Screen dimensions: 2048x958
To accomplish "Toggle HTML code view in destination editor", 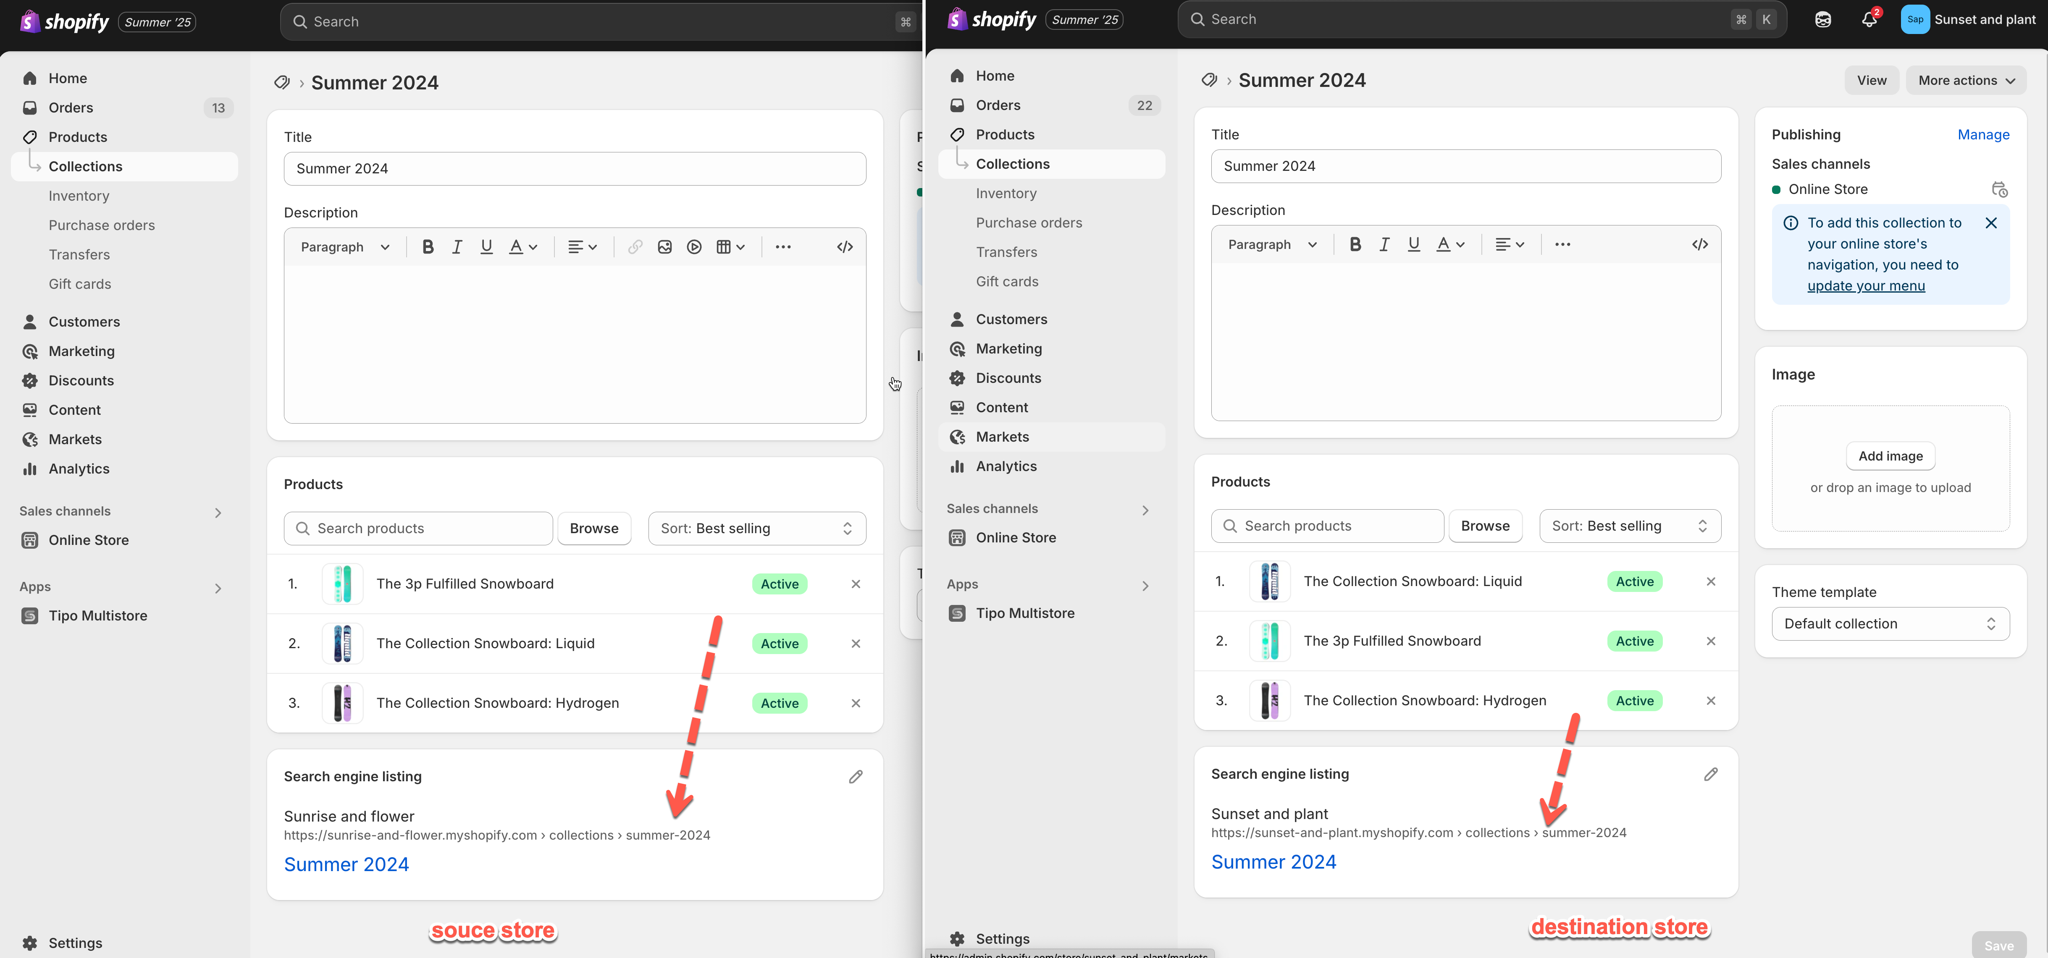I will pyautogui.click(x=1700, y=245).
